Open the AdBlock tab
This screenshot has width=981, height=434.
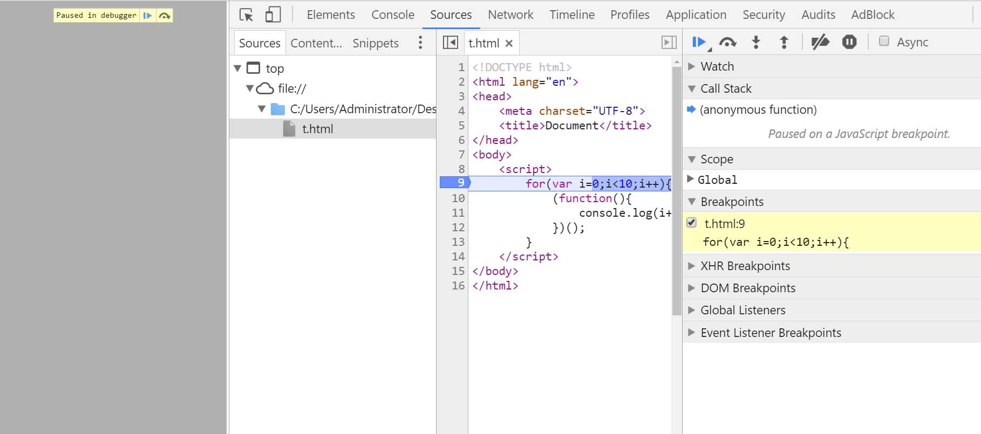tap(873, 15)
